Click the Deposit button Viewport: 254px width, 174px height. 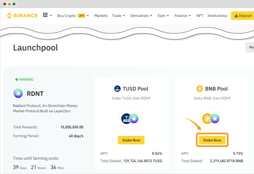point(242,16)
